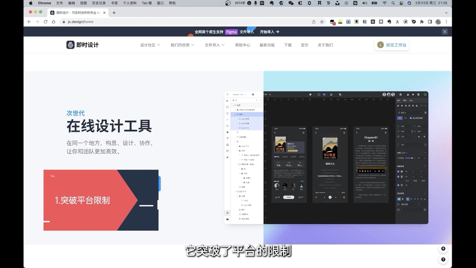476x268 pixels.
Task: Open the 书签 menu
Action: pyautogui.click(x=114, y=3)
